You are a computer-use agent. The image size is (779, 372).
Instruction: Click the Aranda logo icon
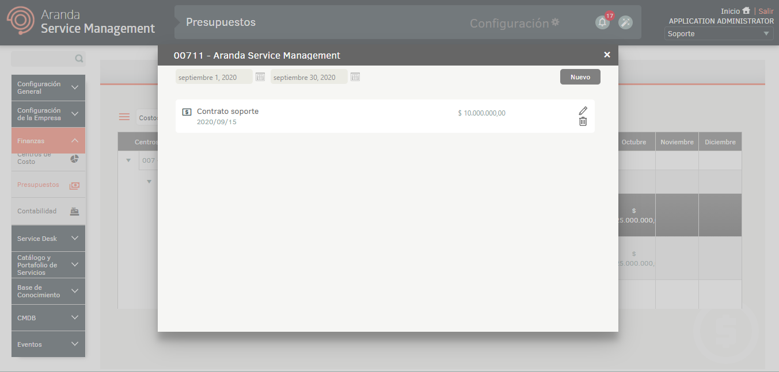point(20,21)
